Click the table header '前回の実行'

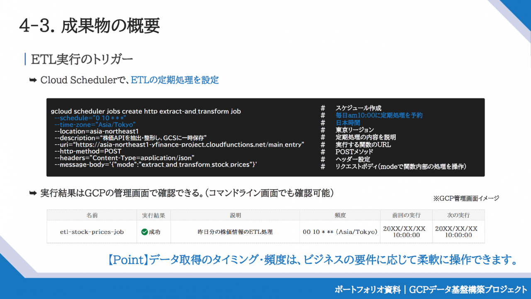[x=407, y=215]
